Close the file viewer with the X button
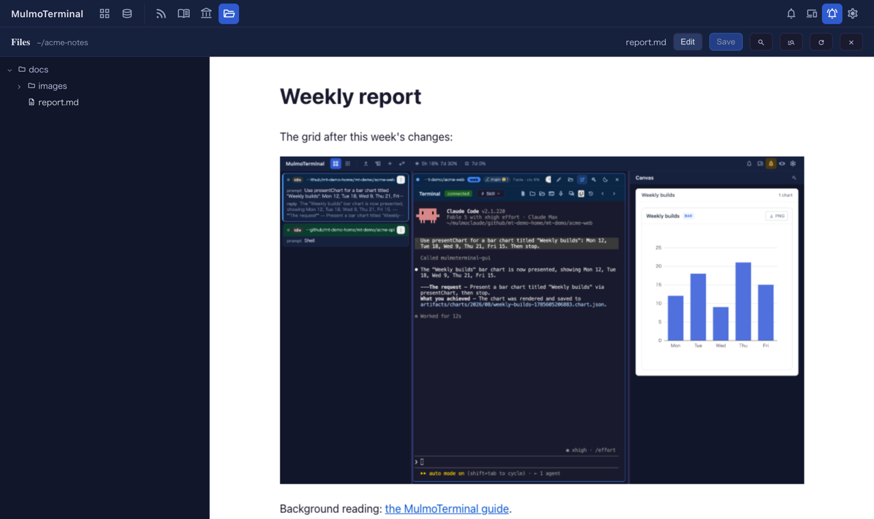Viewport: 874px width, 519px height. pos(851,42)
